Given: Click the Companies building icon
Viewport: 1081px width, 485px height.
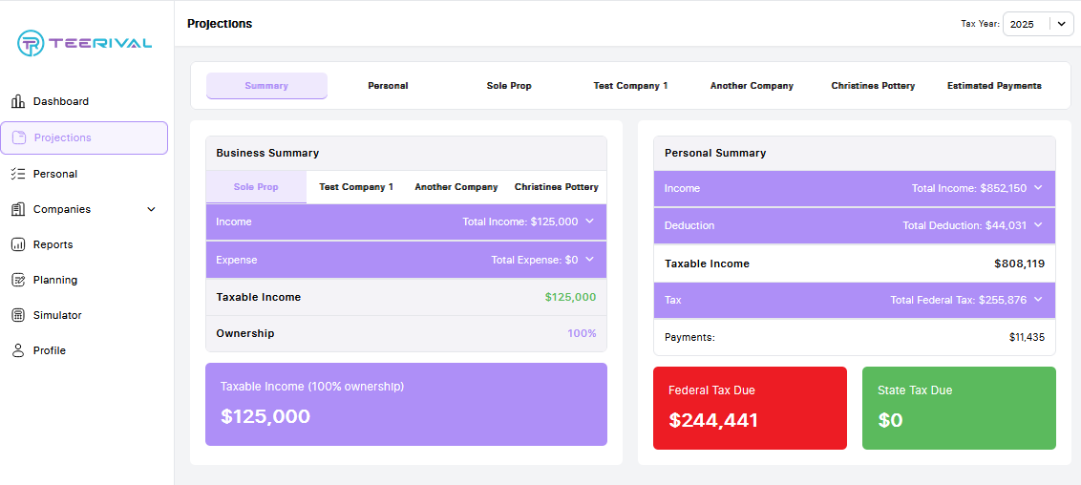Looking at the screenshot, I should (x=17, y=209).
